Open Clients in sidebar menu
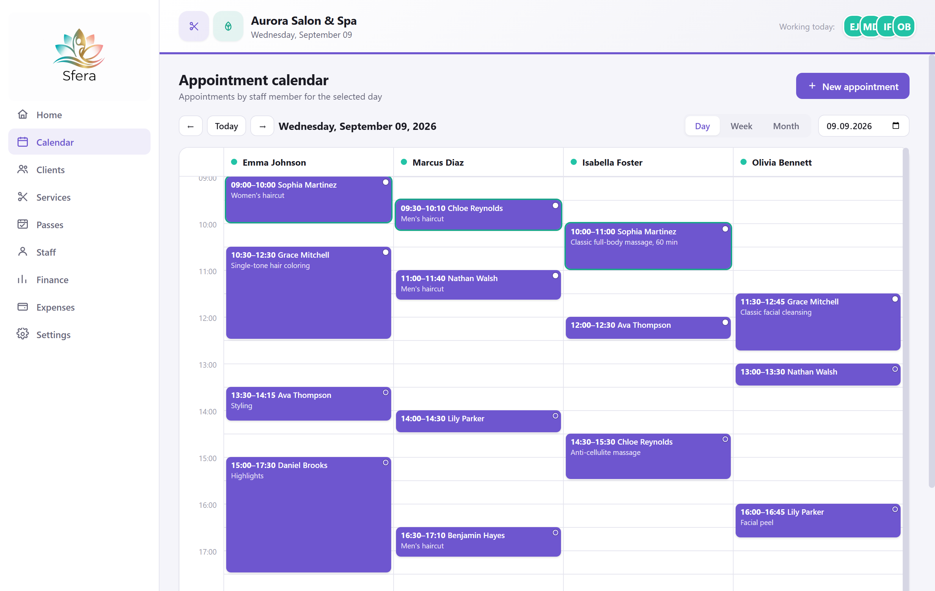Image resolution: width=935 pixels, height=591 pixels. click(79, 170)
